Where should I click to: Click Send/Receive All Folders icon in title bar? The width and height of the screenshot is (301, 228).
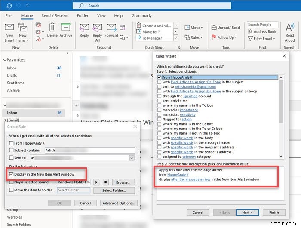pos(9,6)
